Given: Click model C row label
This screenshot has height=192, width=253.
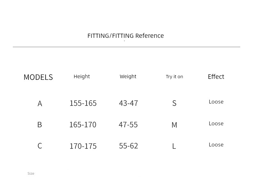Looking at the screenshot, I should [40, 146].
